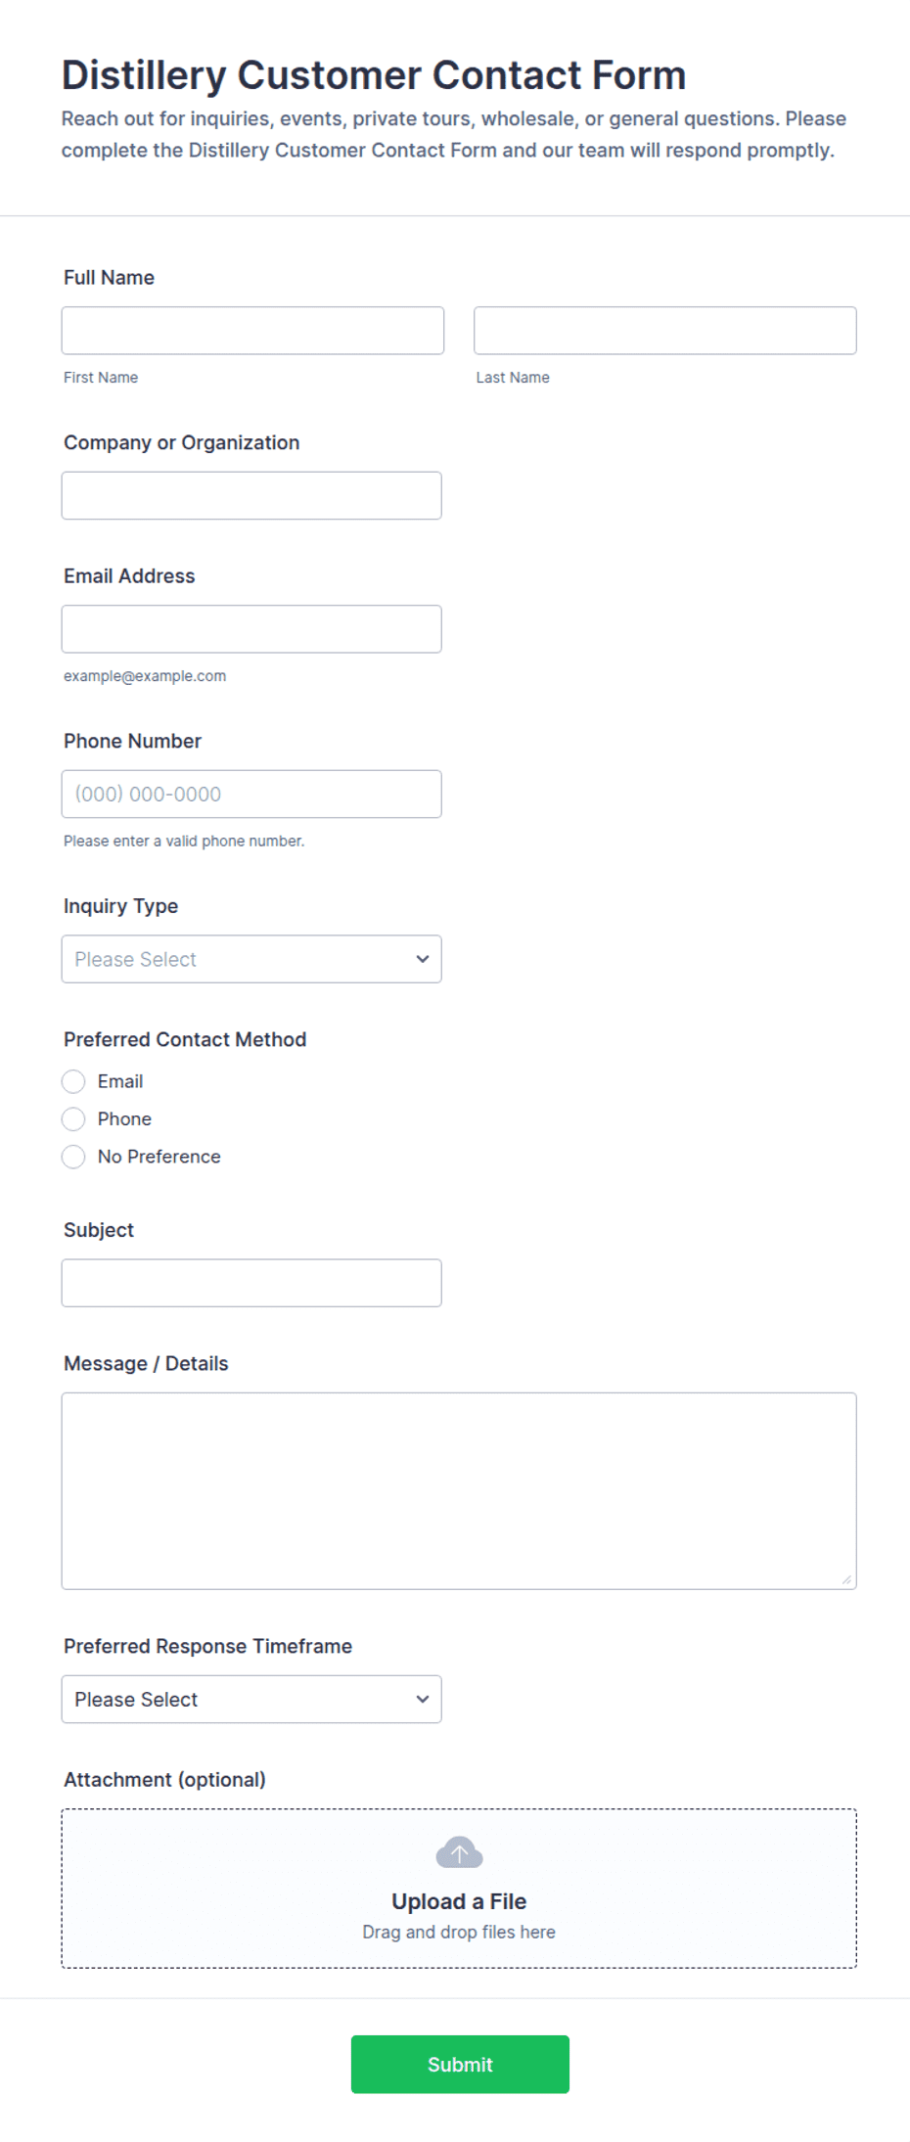The height and width of the screenshot is (2142, 910).
Task: Click the Drag and drop files area
Action: point(459,1888)
